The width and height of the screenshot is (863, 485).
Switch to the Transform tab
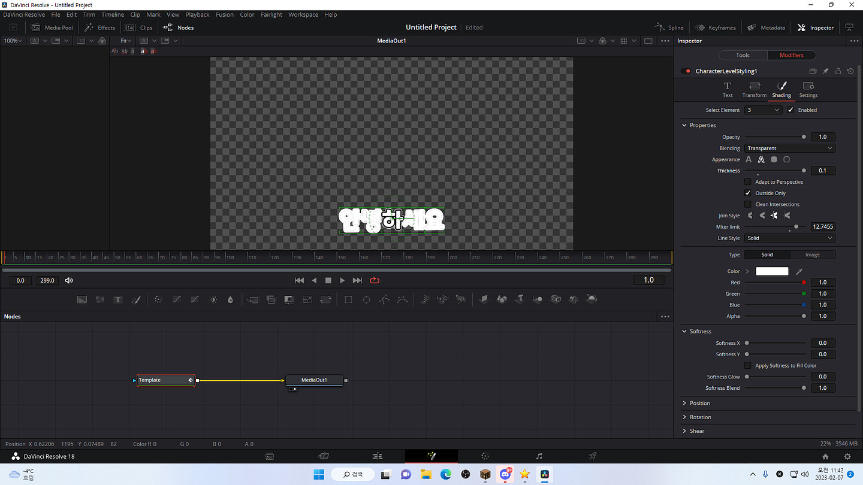(754, 89)
